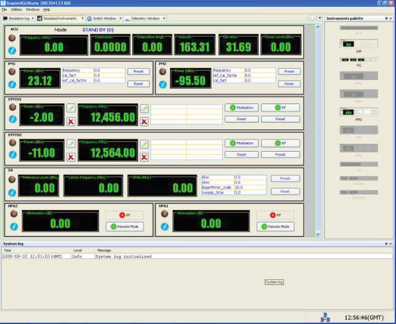Click the SA power knob icon
The width and height of the screenshot is (396, 324).
click(x=12, y=180)
